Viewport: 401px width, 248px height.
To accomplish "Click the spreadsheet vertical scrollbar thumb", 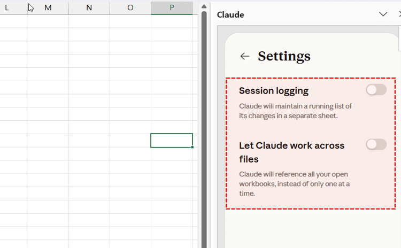I will click(x=204, y=107).
